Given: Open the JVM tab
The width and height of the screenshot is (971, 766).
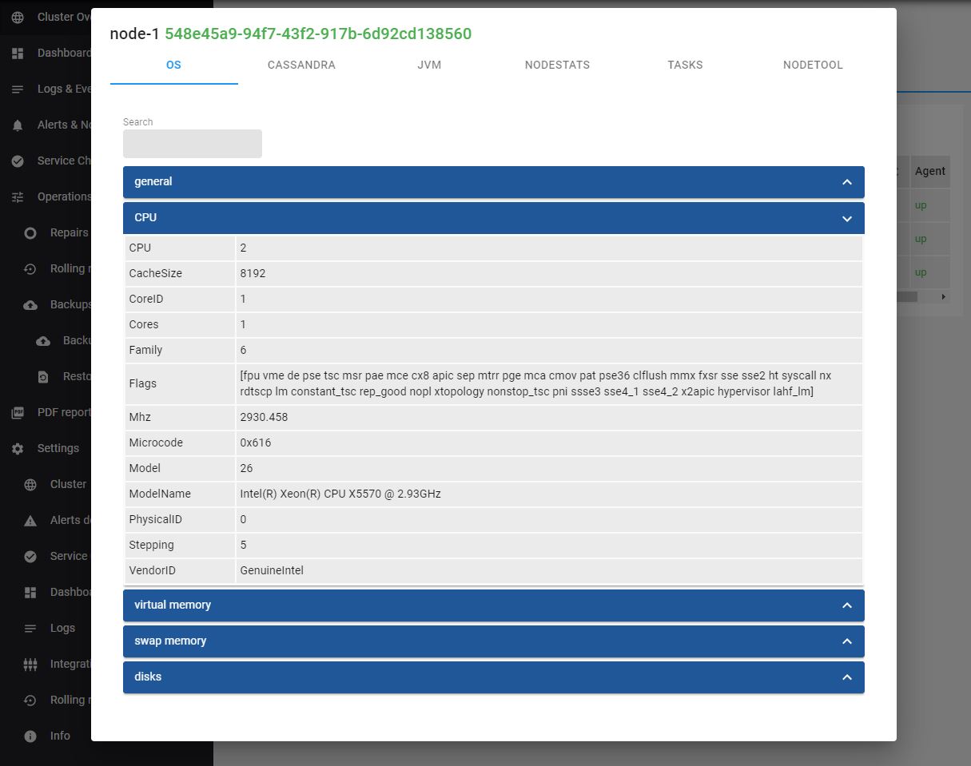Looking at the screenshot, I should [429, 65].
